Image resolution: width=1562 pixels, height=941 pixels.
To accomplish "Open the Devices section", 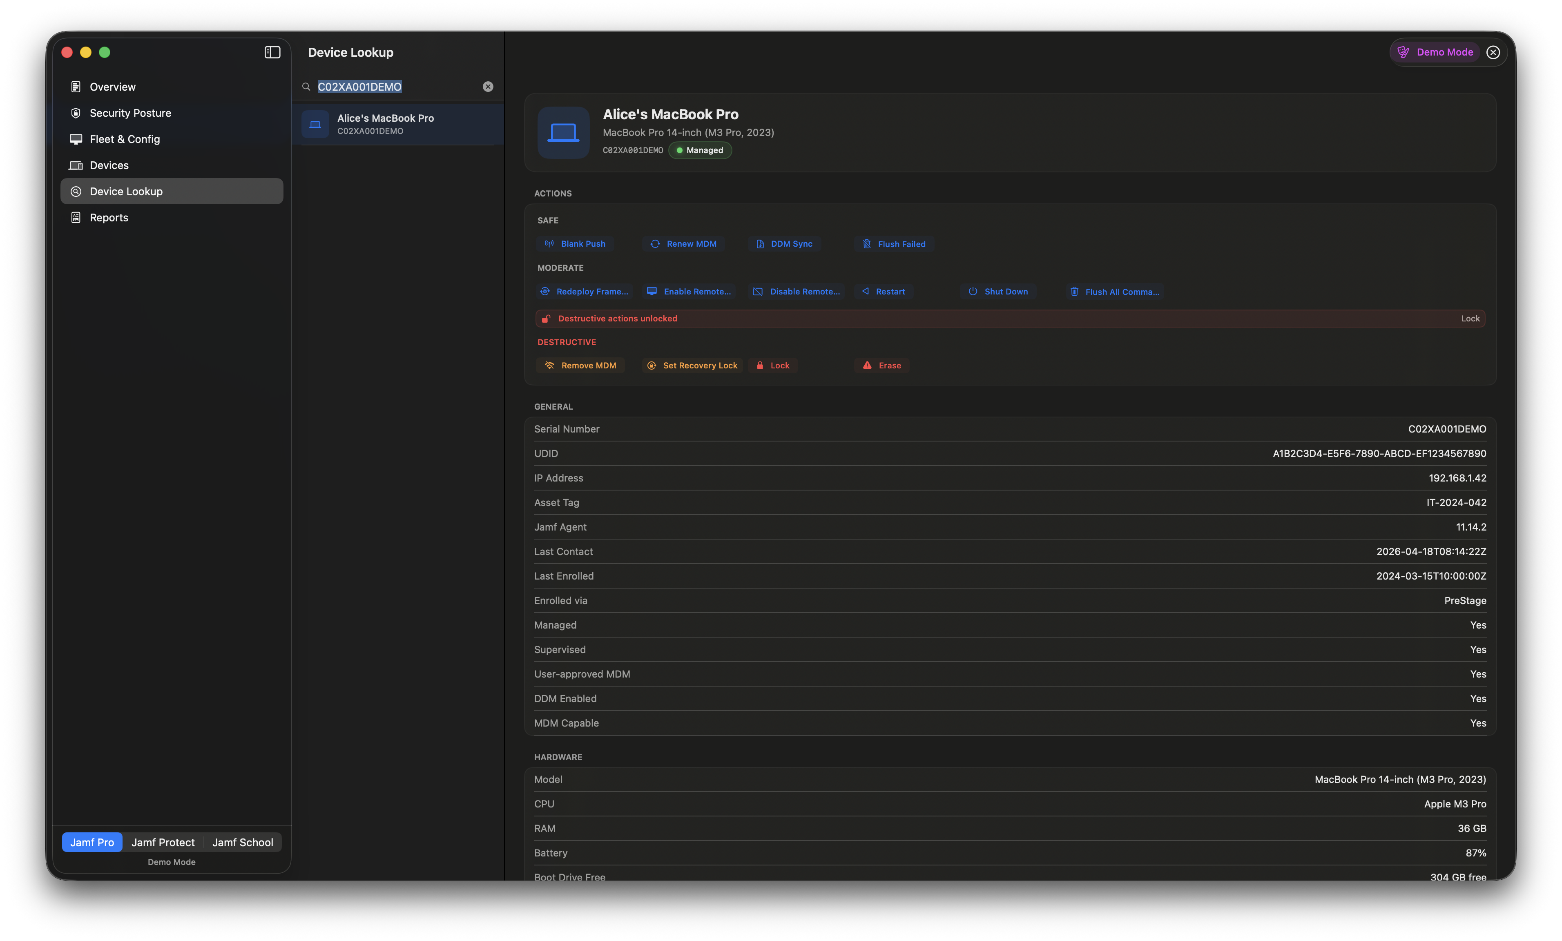I will (x=171, y=165).
